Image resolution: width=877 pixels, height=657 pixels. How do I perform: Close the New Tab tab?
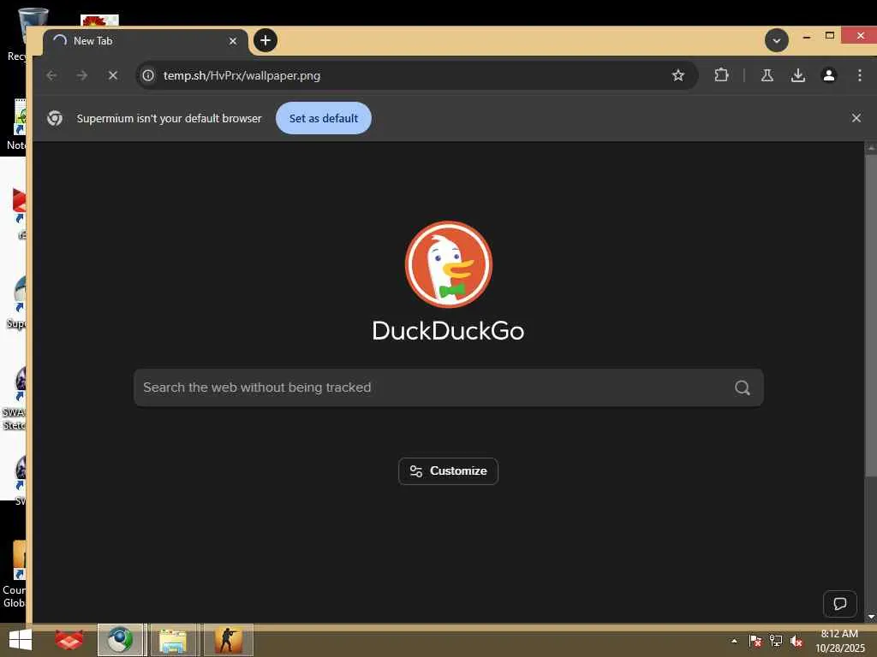[x=233, y=41]
